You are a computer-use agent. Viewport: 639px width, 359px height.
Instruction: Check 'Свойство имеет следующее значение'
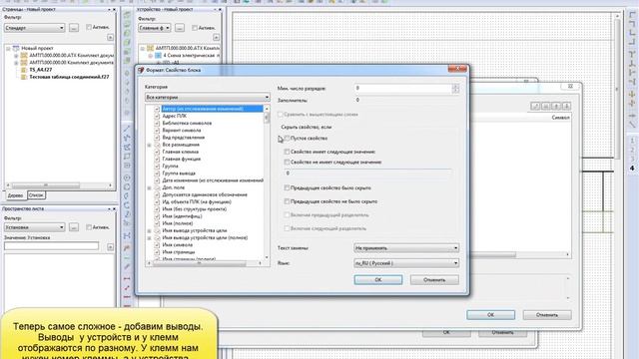pyautogui.click(x=287, y=152)
